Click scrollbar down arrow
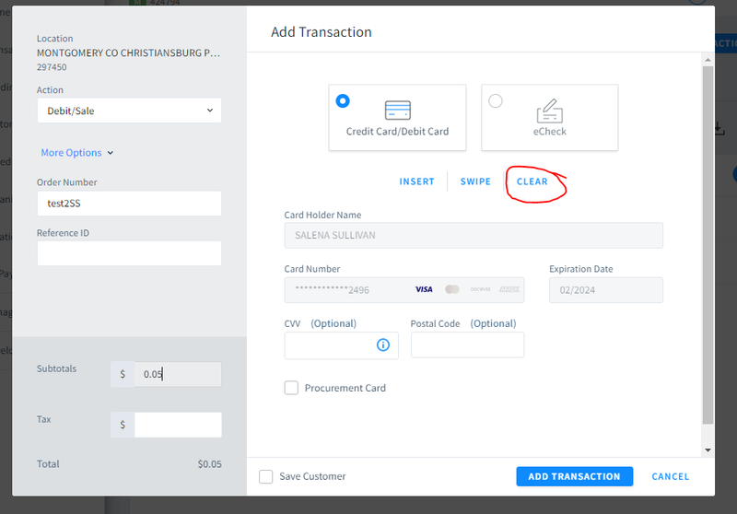Image resolution: width=737 pixels, height=514 pixels. (x=708, y=450)
